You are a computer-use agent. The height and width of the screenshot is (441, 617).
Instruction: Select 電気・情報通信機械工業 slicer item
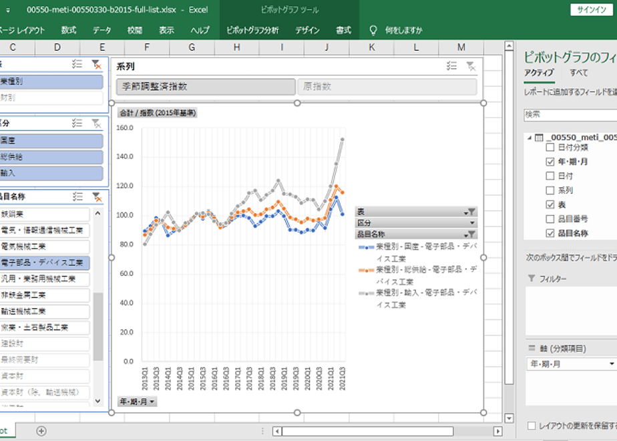click(45, 231)
